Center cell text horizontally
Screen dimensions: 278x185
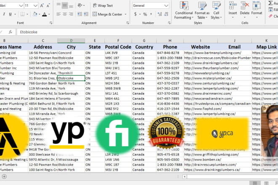tap(65, 14)
